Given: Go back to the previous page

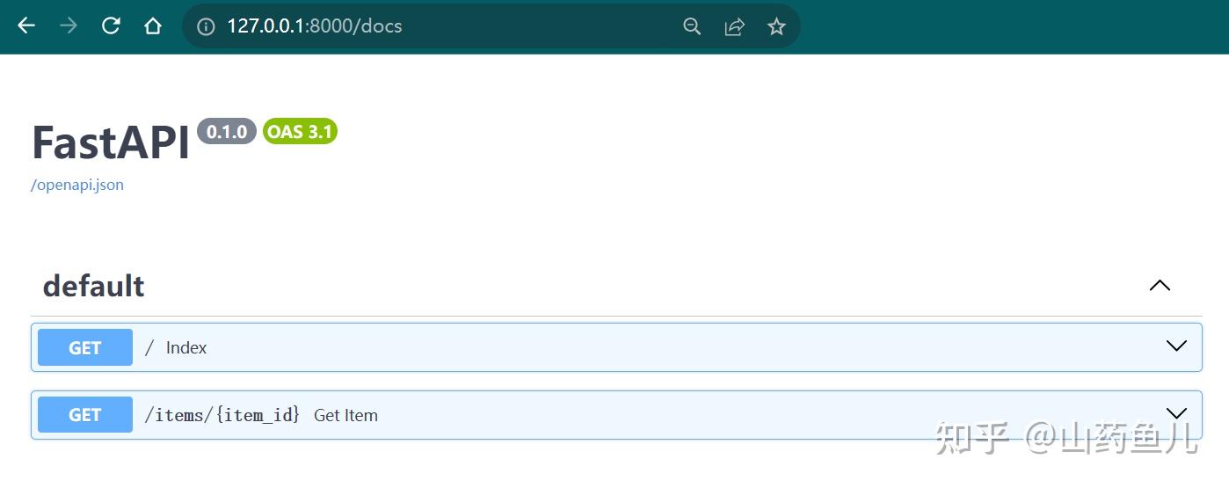Looking at the screenshot, I should [x=26, y=26].
